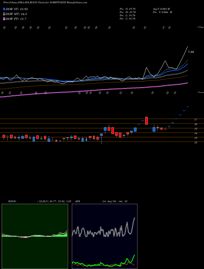This screenshot has height=269, width=204.
Task: Click the price axis label 15
Action: tap(196, 129)
